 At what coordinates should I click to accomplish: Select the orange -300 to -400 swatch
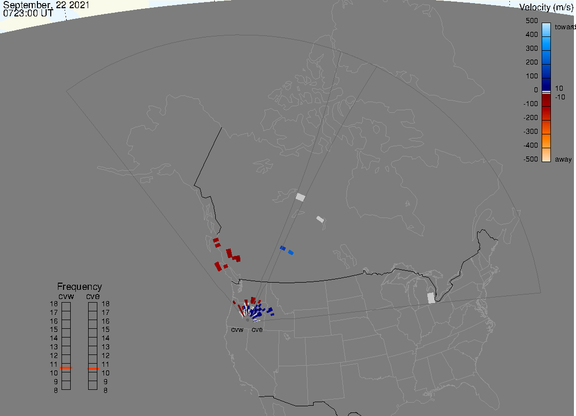point(546,141)
